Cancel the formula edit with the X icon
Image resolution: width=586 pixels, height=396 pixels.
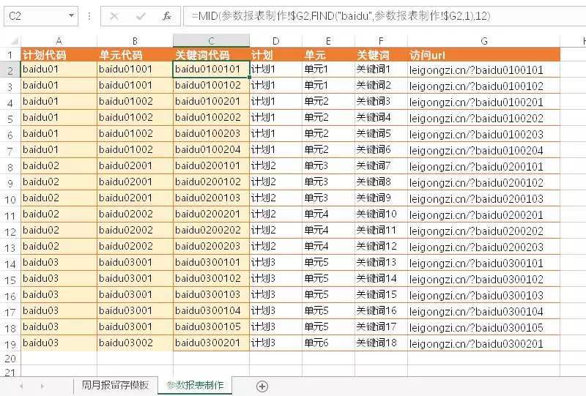[114, 15]
